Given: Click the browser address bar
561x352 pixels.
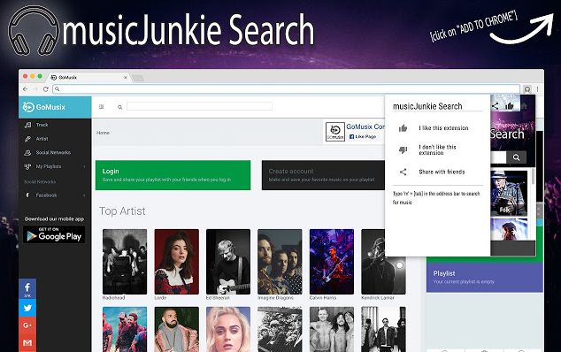Looking at the screenshot, I should (286, 89).
